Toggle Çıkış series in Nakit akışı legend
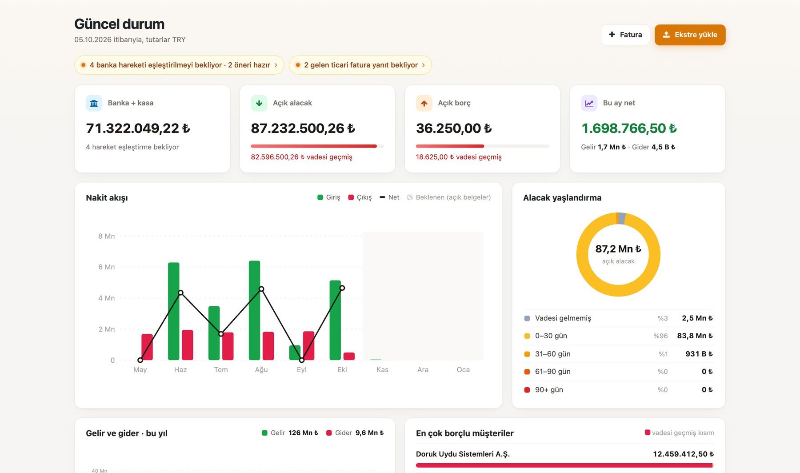The height and width of the screenshot is (473, 800). tap(360, 197)
